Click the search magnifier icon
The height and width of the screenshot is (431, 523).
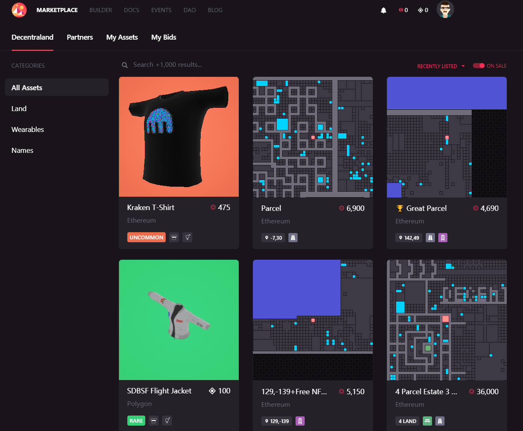(x=124, y=65)
